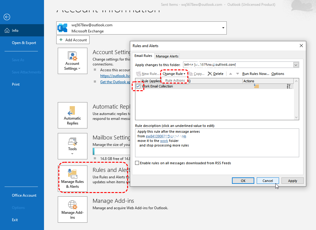Edit the sender email address link in rule description
316x230 pixels.
[x=166, y=136]
